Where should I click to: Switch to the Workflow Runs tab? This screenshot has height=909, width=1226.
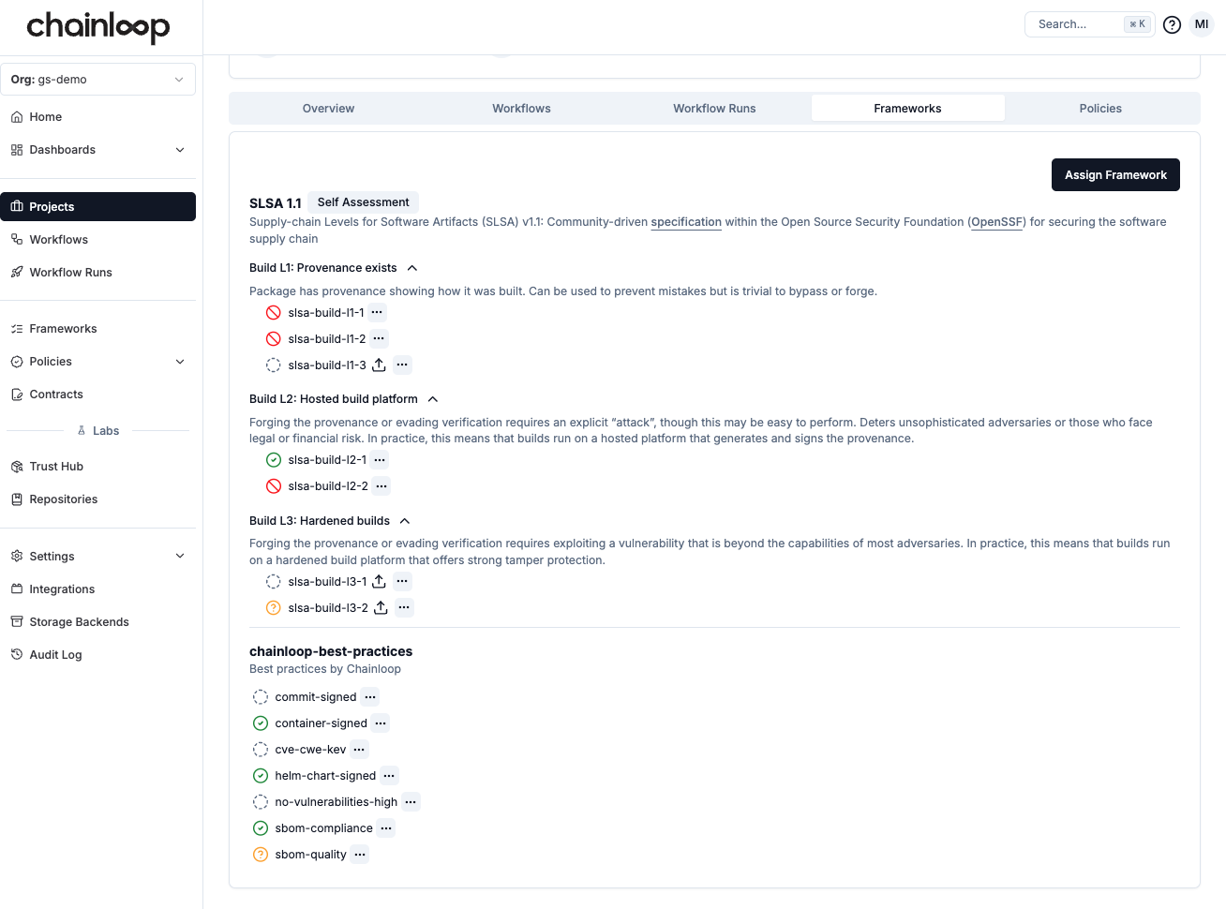click(714, 109)
